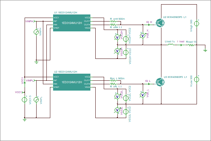
Task: Click the 'Lload 1u' text label
Action: (170, 42)
